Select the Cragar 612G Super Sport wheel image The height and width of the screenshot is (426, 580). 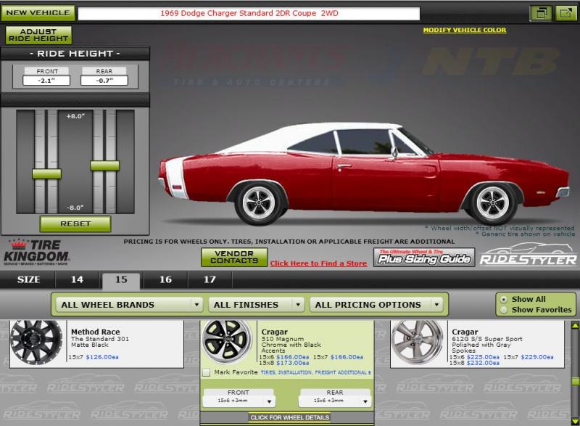tap(418, 343)
